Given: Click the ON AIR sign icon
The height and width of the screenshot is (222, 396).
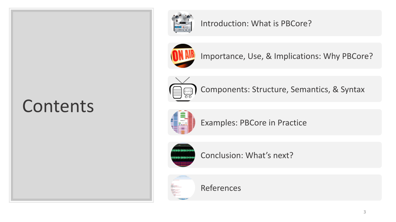Looking at the screenshot, I should (x=183, y=56).
